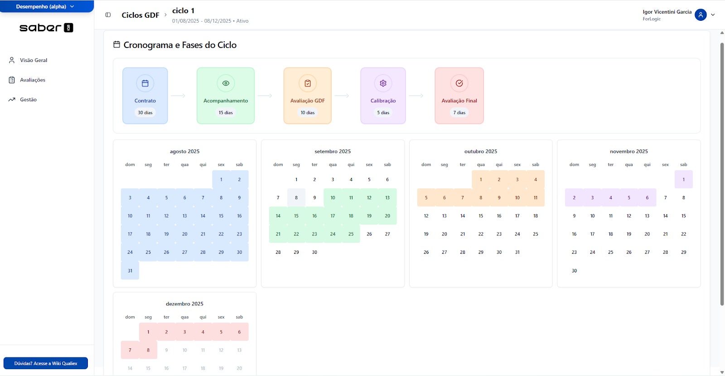725x376 pixels.
Task: Select August 15 in the agosto calendar
Action: (221, 216)
